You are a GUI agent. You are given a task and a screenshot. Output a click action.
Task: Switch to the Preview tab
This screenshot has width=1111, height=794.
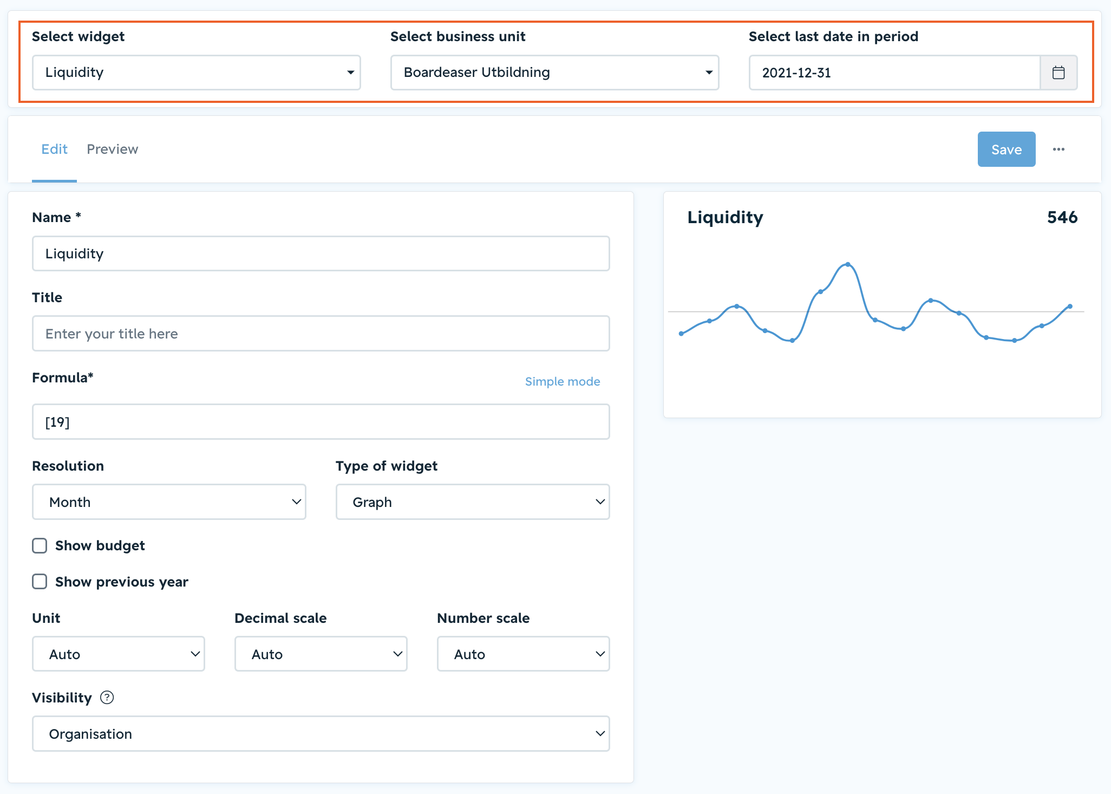pyautogui.click(x=113, y=149)
